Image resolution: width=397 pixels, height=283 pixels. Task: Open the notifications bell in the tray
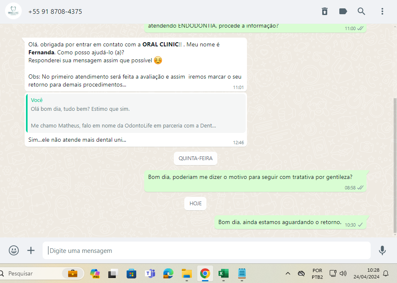(x=386, y=273)
